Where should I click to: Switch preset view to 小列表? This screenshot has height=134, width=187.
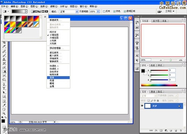53,41
